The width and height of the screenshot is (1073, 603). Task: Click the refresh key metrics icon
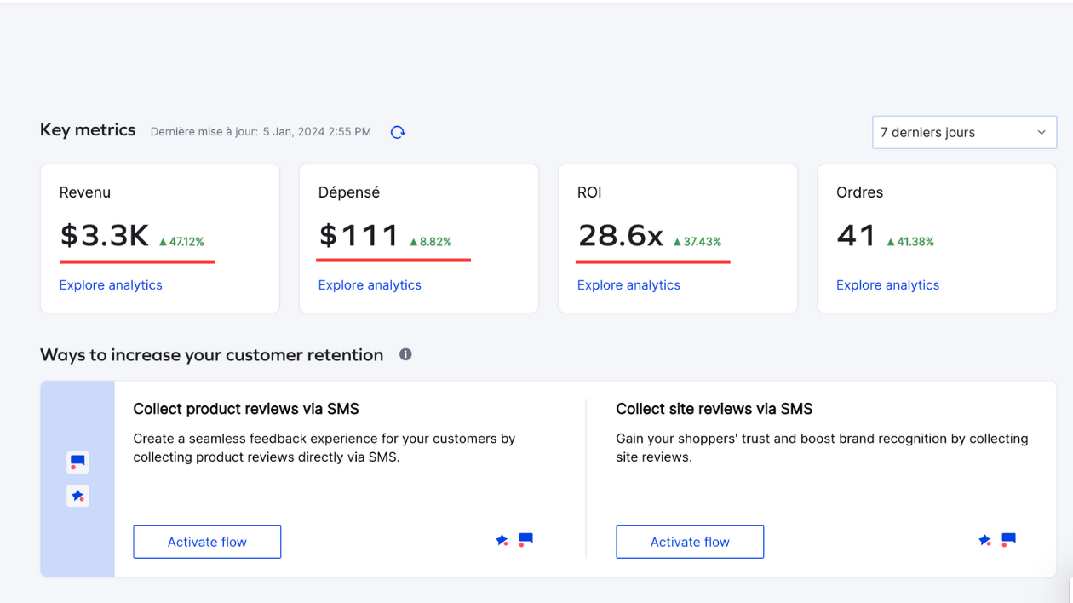[x=398, y=132]
